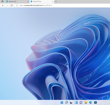Open the Widgets panel icon

point(76,102)
